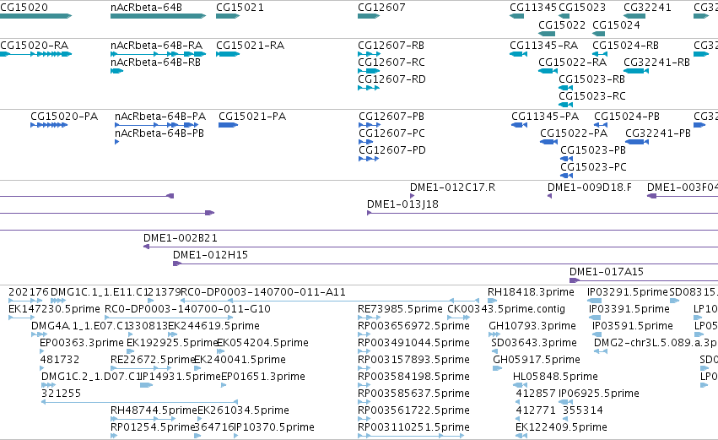718x440 pixels.
Task: Select the CG15021 gene label
Action: (x=240, y=8)
